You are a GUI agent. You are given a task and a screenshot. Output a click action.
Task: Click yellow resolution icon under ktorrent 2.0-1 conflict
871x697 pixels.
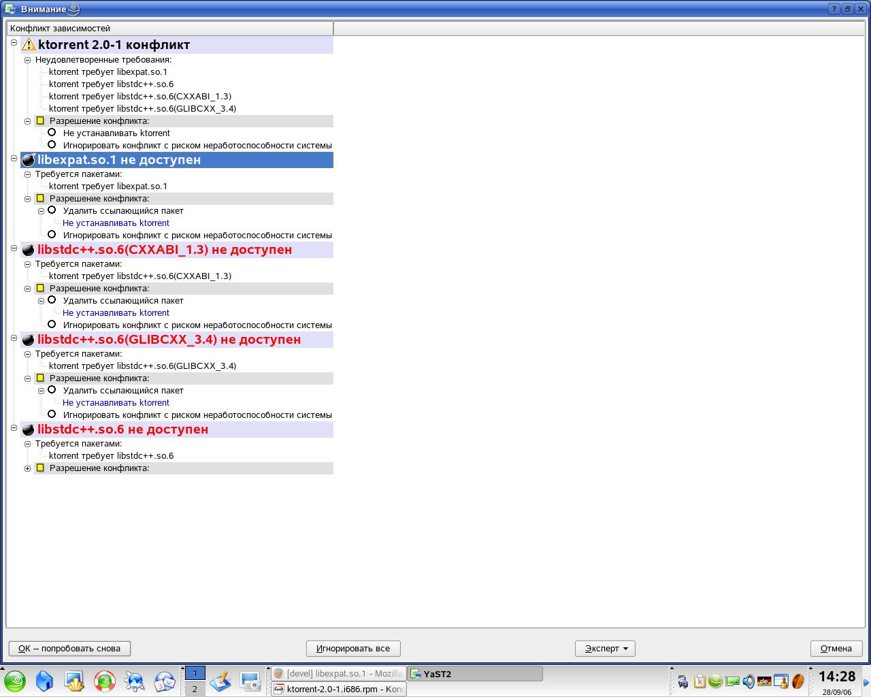pos(40,121)
